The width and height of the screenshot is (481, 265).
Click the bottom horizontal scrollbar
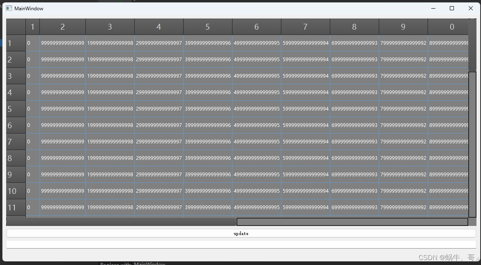coord(352,221)
